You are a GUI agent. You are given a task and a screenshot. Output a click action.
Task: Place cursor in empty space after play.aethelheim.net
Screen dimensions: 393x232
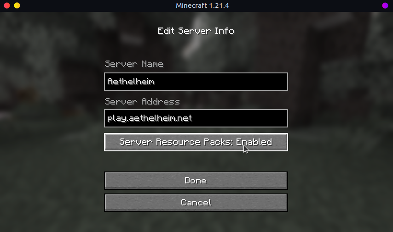pyautogui.click(x=239, y=118)
